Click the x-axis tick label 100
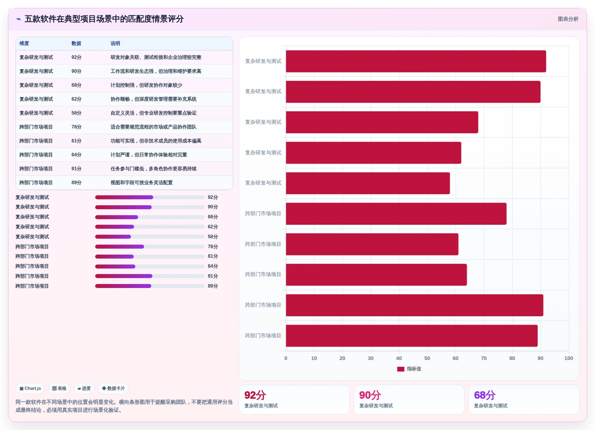 569,358
